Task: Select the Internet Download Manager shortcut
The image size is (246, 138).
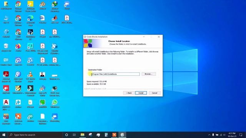Action: coord(55,7)
